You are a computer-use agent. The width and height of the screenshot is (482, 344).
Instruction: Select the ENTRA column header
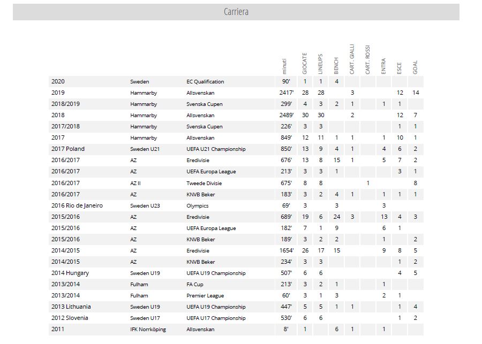pyautogui.click(x=383, y=66)
